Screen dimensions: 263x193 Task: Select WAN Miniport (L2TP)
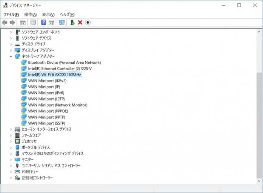coord(47,99)
